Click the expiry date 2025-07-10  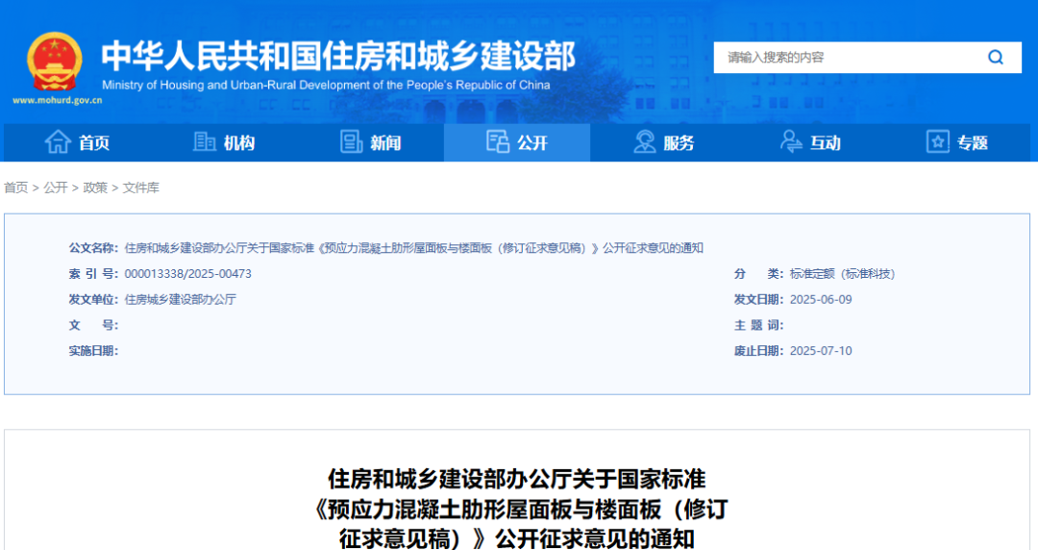(x=821, y=351)
